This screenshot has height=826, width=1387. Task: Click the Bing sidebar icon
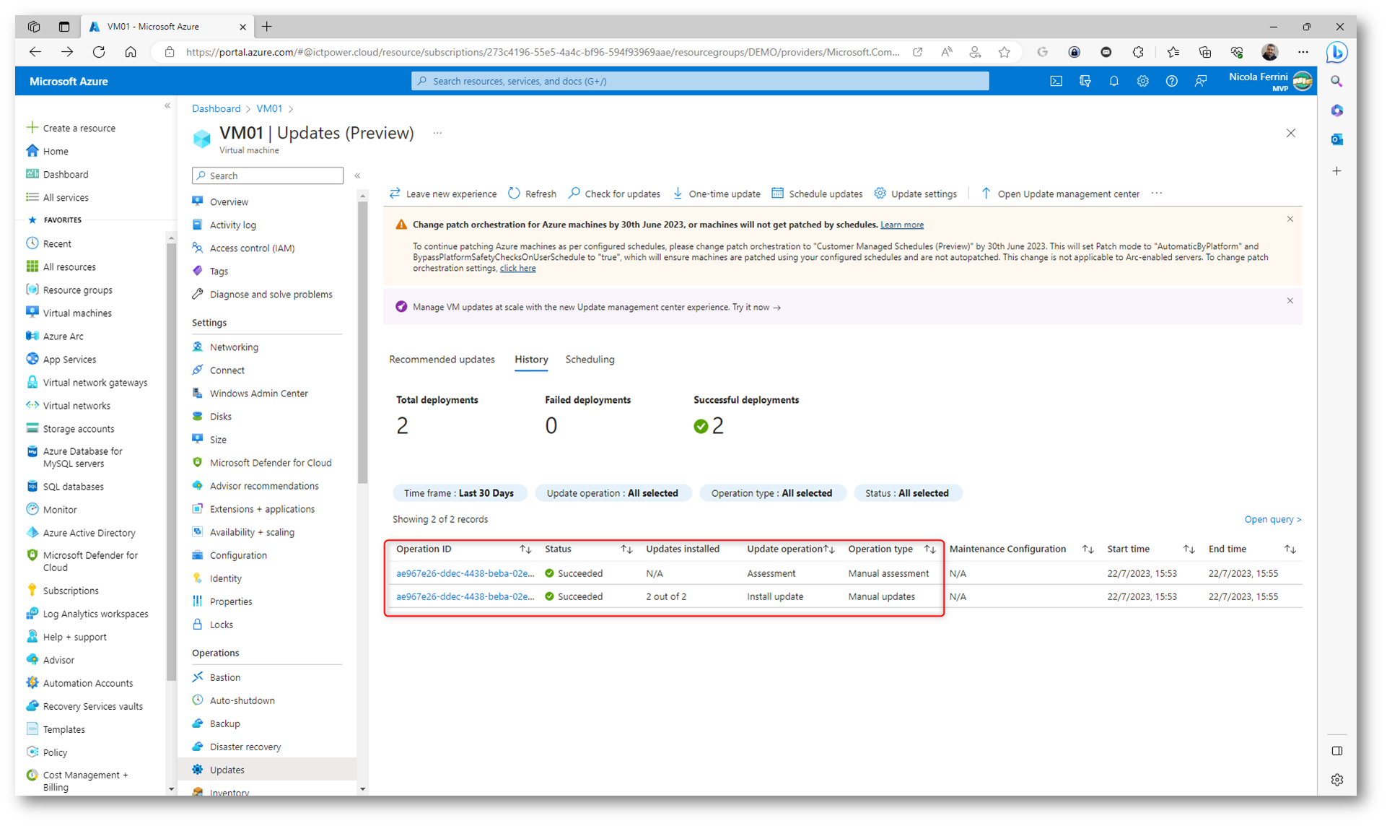pos(1336,52)
